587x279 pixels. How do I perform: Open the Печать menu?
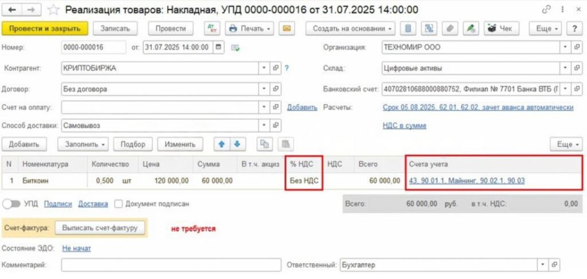click(249, 28)
